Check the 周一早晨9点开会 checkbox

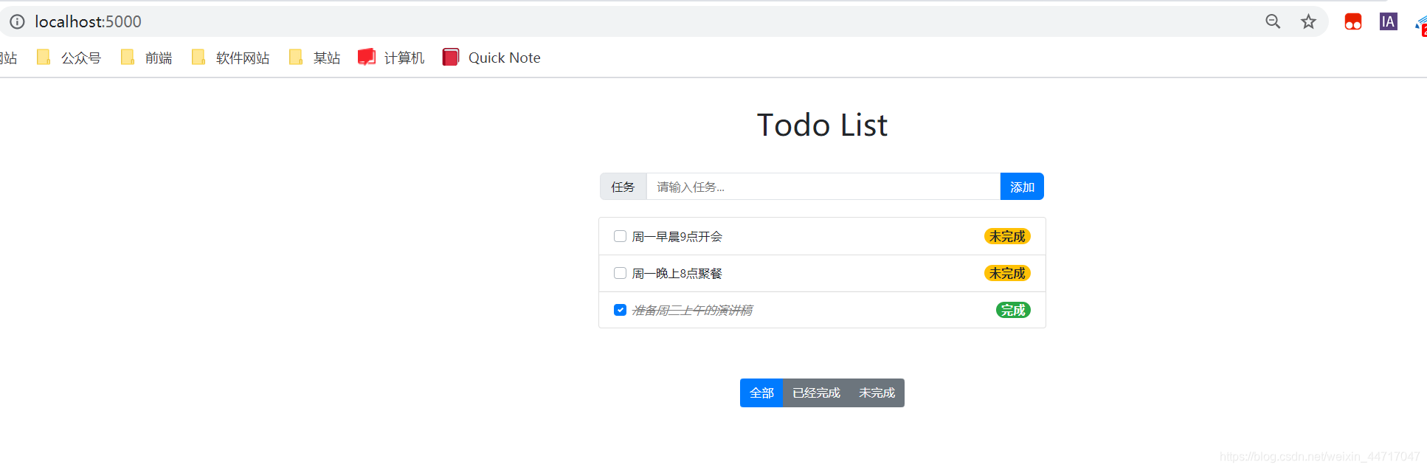pyautogui.click(x=620, y=236)
